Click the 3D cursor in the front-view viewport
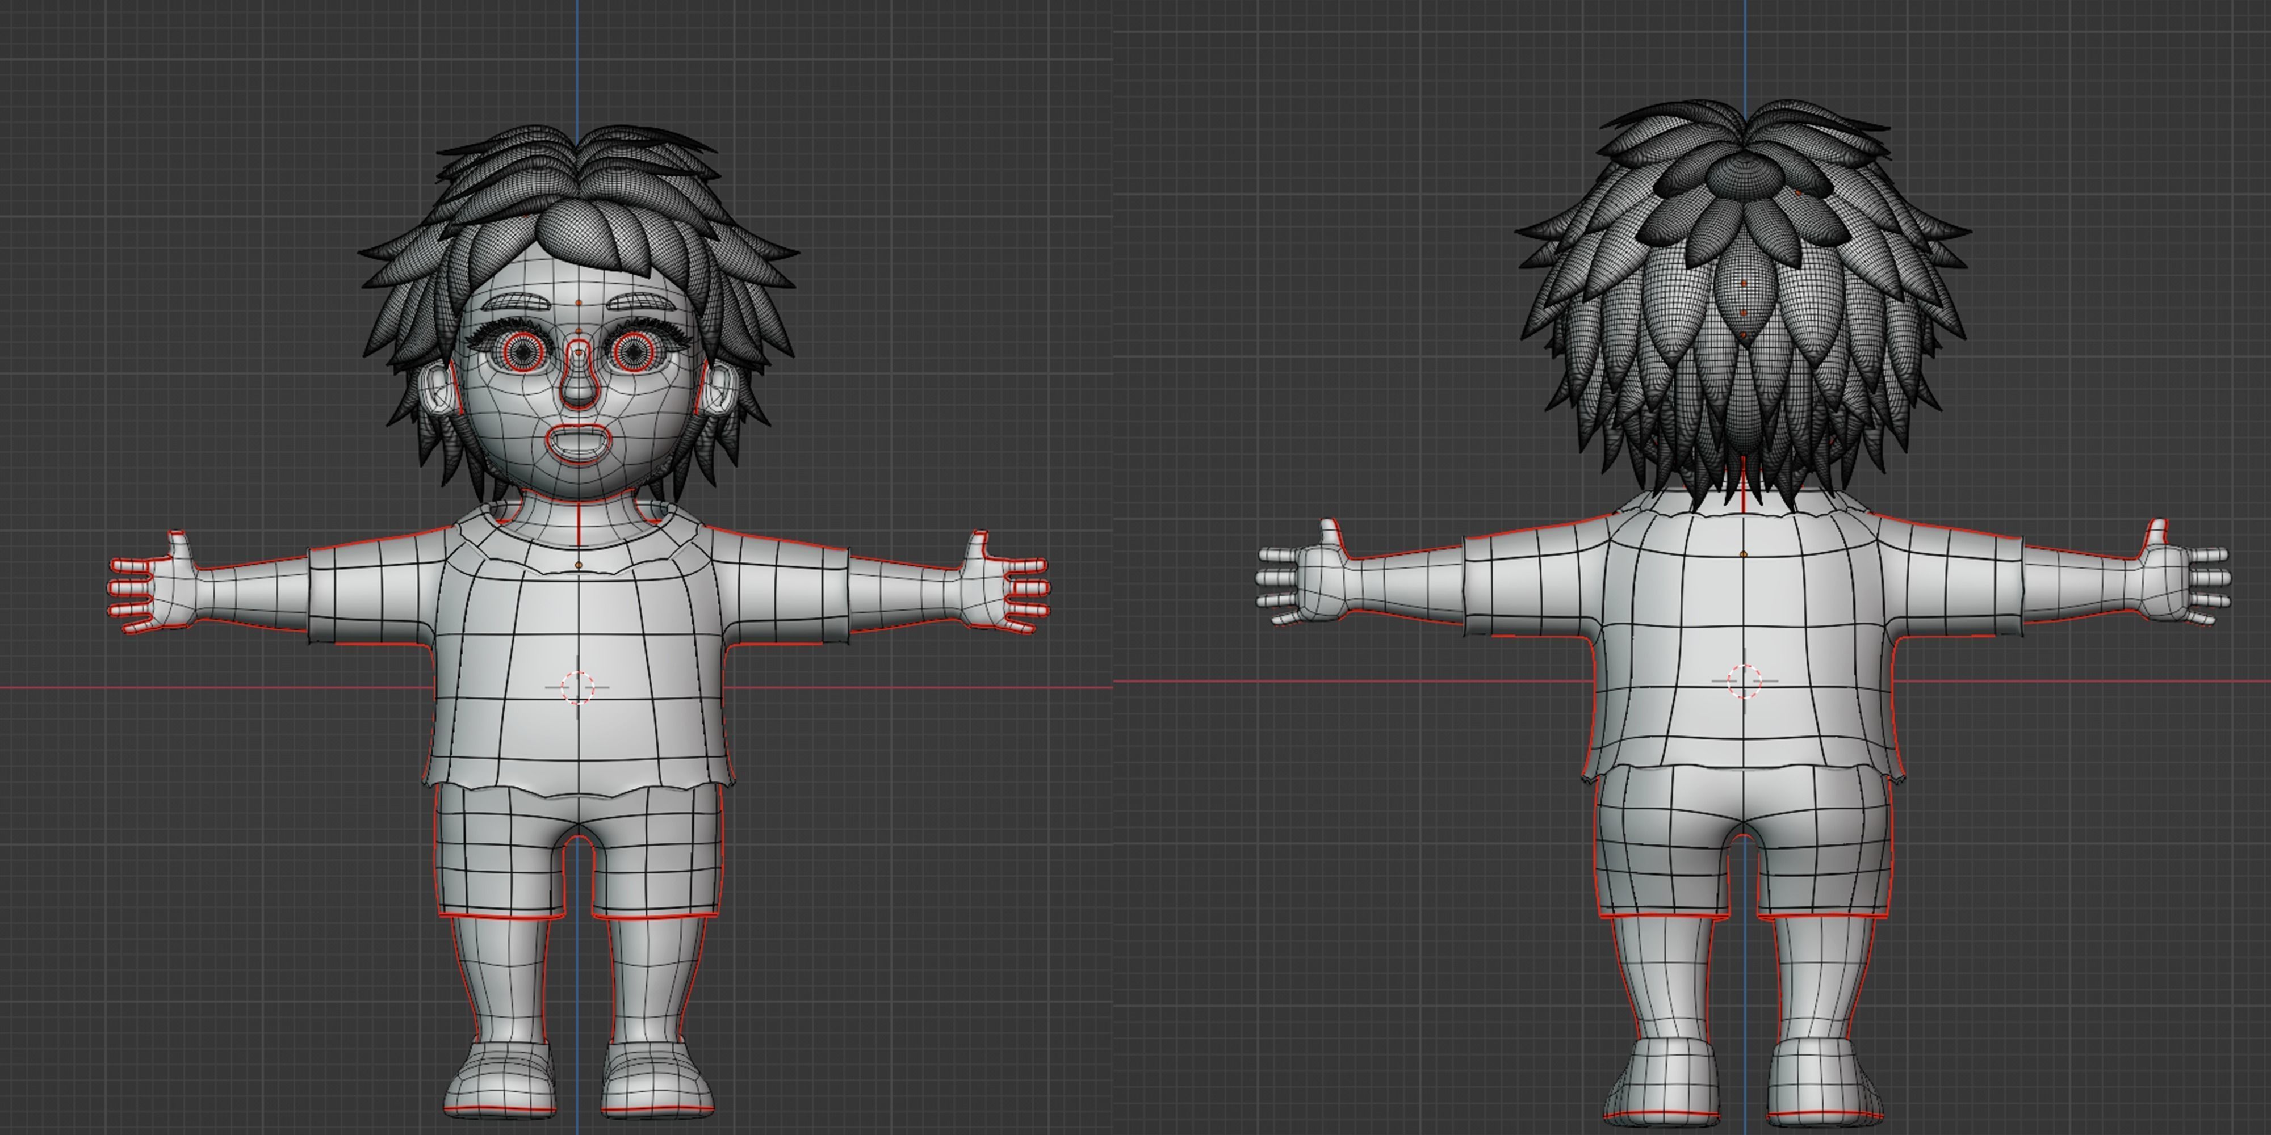Viewport: 2271px width, 1135px height. 579,687
